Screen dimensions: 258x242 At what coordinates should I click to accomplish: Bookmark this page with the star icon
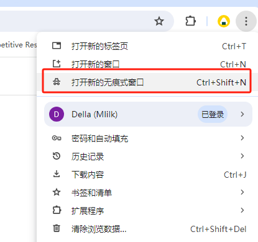click(x=159, y=21)
